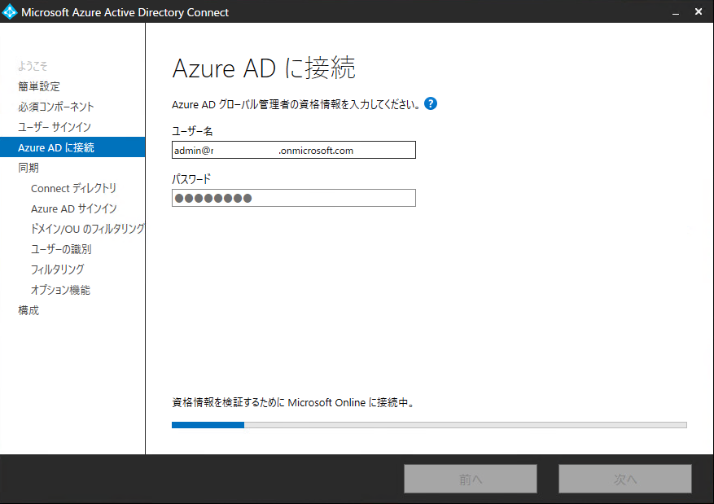Viewport: 714px width, 504px height.
Task: Click the connection progress bar
Action: [x=429, y=424]
